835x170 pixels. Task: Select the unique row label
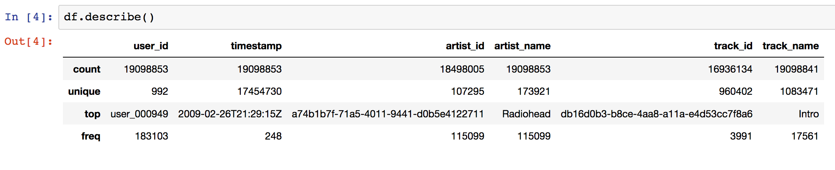coord(84,91)
